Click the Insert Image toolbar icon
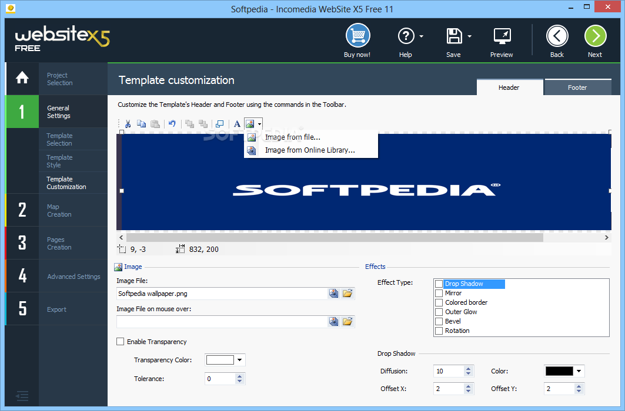 coord(250,124)
